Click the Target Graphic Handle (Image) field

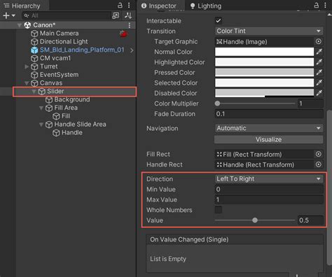point(264,42)
